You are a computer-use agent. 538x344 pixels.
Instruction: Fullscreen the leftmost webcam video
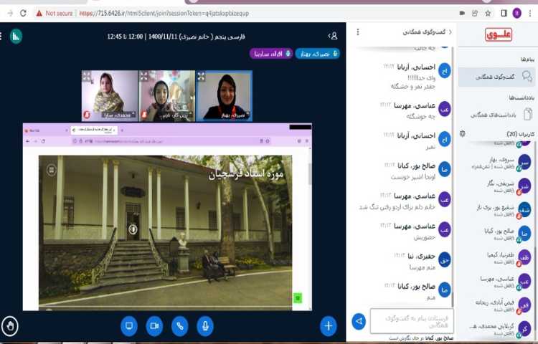pyautogui.click(x=87, y=77)
